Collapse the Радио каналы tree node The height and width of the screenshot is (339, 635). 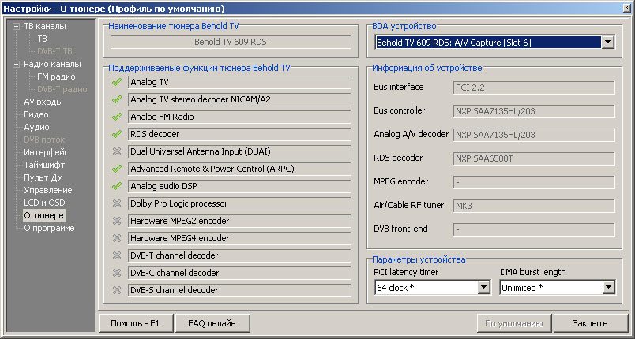[16, 64]
